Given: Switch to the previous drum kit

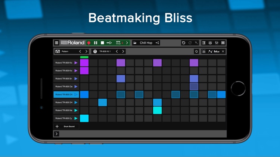Looking at the screenshot, I should tap(117, 51).
